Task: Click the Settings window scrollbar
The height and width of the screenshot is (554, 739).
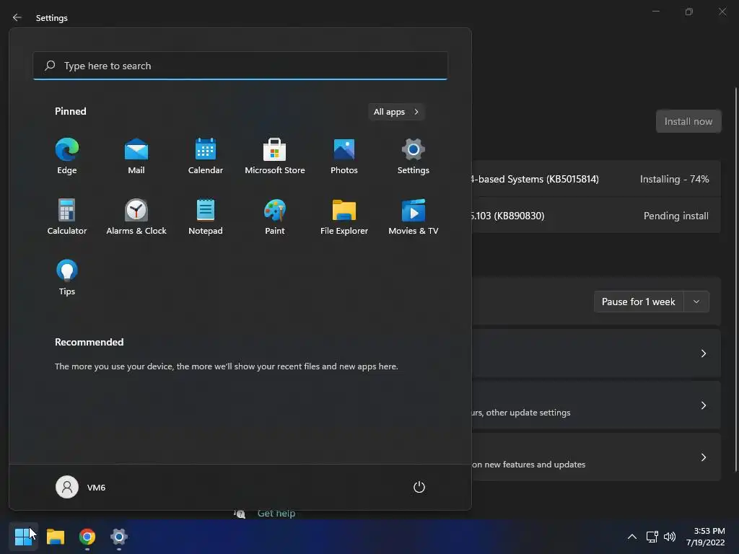Action: tap(735, 279)
